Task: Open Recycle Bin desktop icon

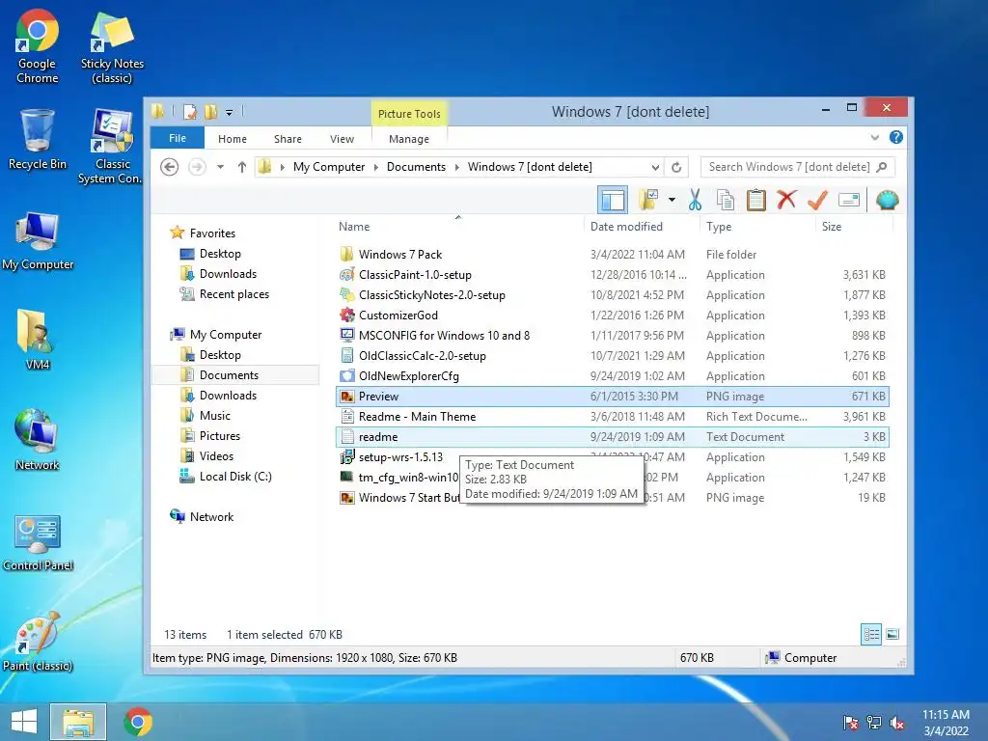Action: coord(38,139)
